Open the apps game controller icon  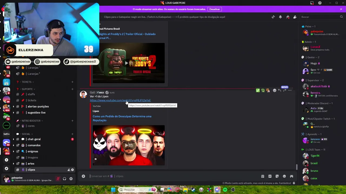click(292, 176)
